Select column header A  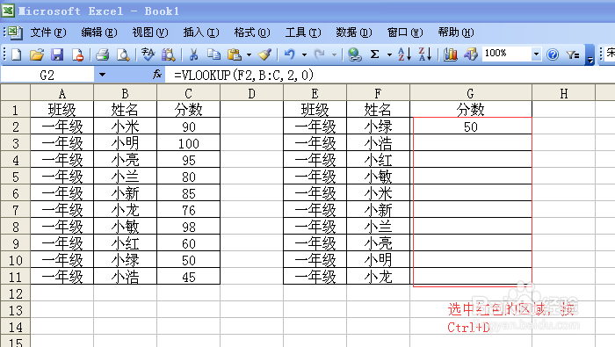click(62, 93)
